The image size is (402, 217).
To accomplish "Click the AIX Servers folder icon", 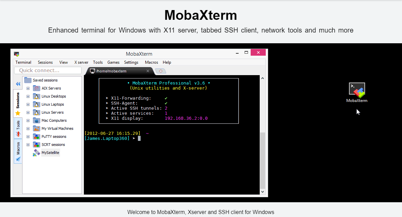I will tap(36, 89).
